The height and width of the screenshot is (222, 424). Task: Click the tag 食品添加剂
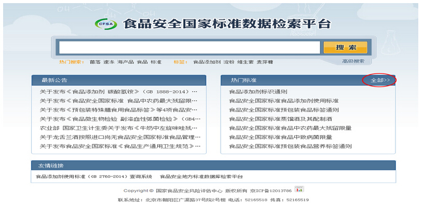tap(207, 62)
